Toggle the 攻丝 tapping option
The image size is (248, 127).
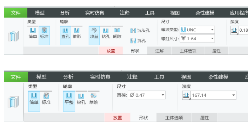point(94,33)
